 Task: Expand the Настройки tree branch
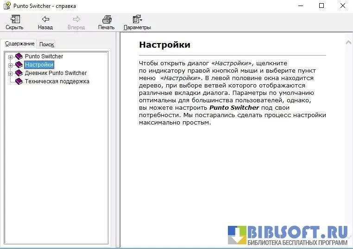point(10,65)
